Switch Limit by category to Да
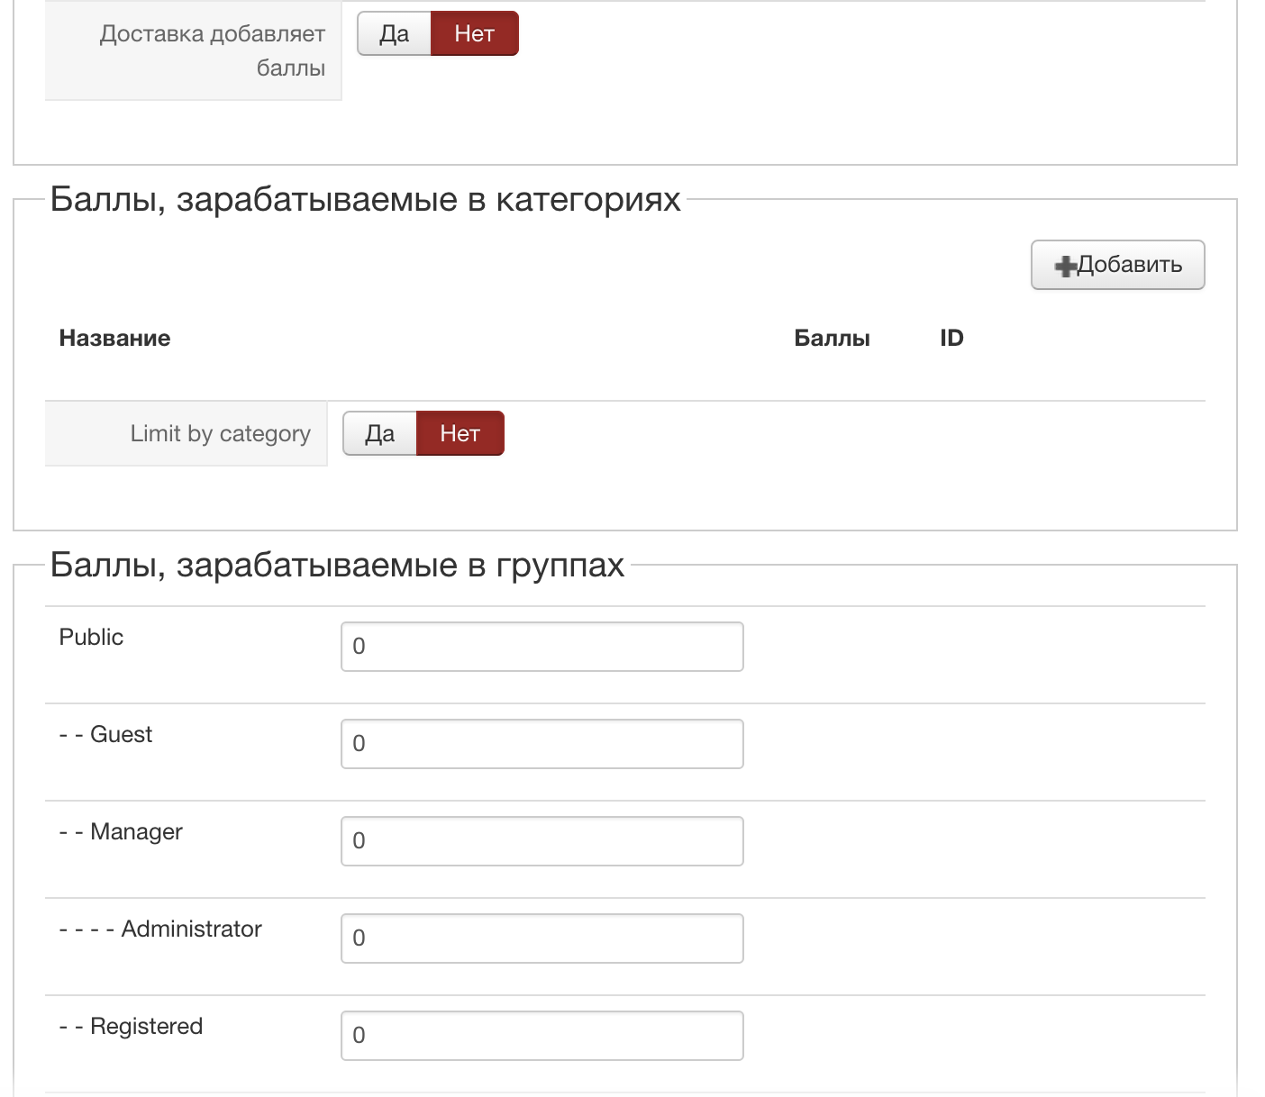The width and height of the screenshot is (1265, 1097). (380, 434)
